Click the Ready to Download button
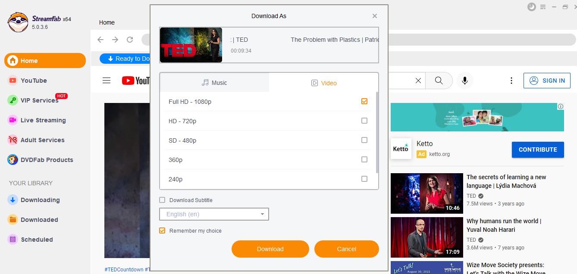 [125, 59]
